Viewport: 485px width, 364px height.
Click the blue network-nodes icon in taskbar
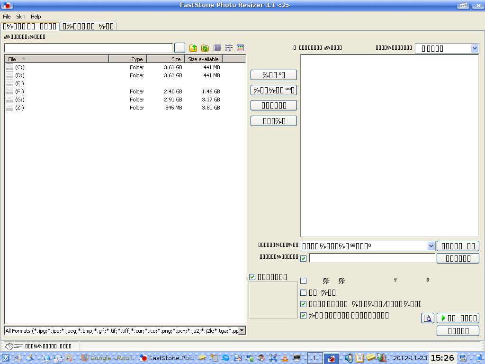pos(273,358)
